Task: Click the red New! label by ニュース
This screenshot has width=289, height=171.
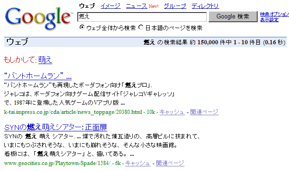Action: click(x=154, y=6)
